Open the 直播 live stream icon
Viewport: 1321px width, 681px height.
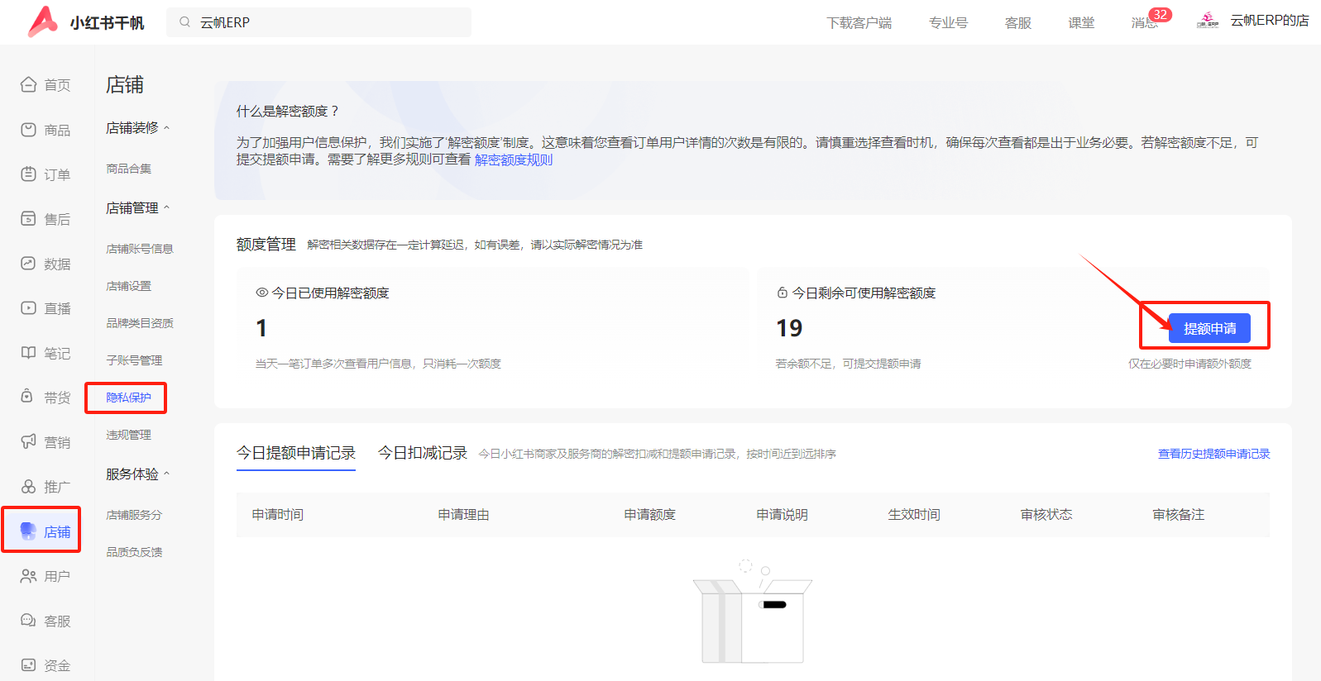tap(29, 308)
